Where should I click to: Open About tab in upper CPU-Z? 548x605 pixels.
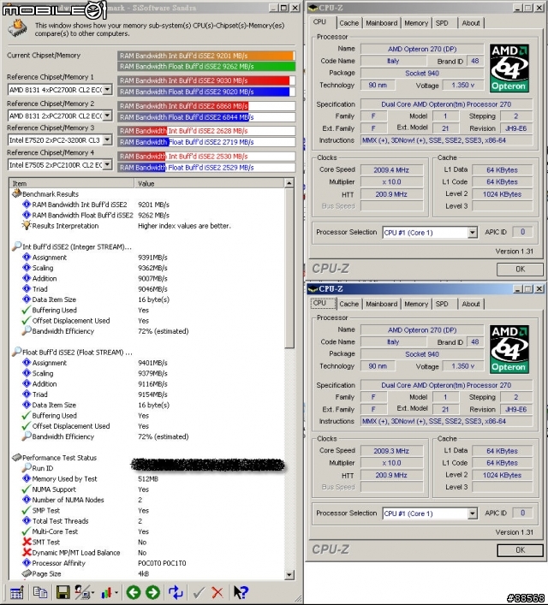tap(471, 23)
